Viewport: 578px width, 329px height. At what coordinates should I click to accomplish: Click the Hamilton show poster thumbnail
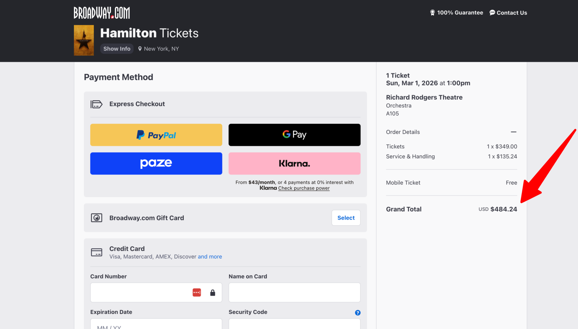[x=84, y=40]
